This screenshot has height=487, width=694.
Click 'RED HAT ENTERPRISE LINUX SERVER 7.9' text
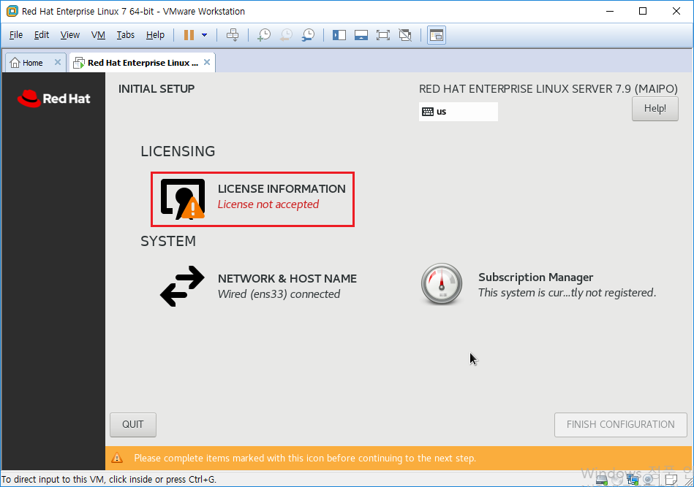(x=548, y=89)
